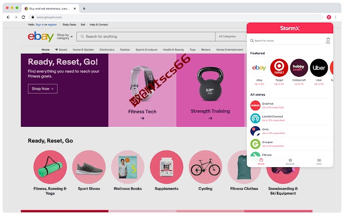
Task: Click the StormX search for stores field
Action: [288, 41]
